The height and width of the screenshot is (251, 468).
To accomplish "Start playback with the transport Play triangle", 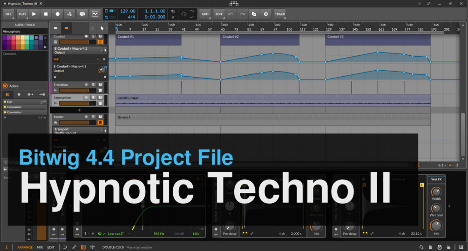I will tap(34, 14).
